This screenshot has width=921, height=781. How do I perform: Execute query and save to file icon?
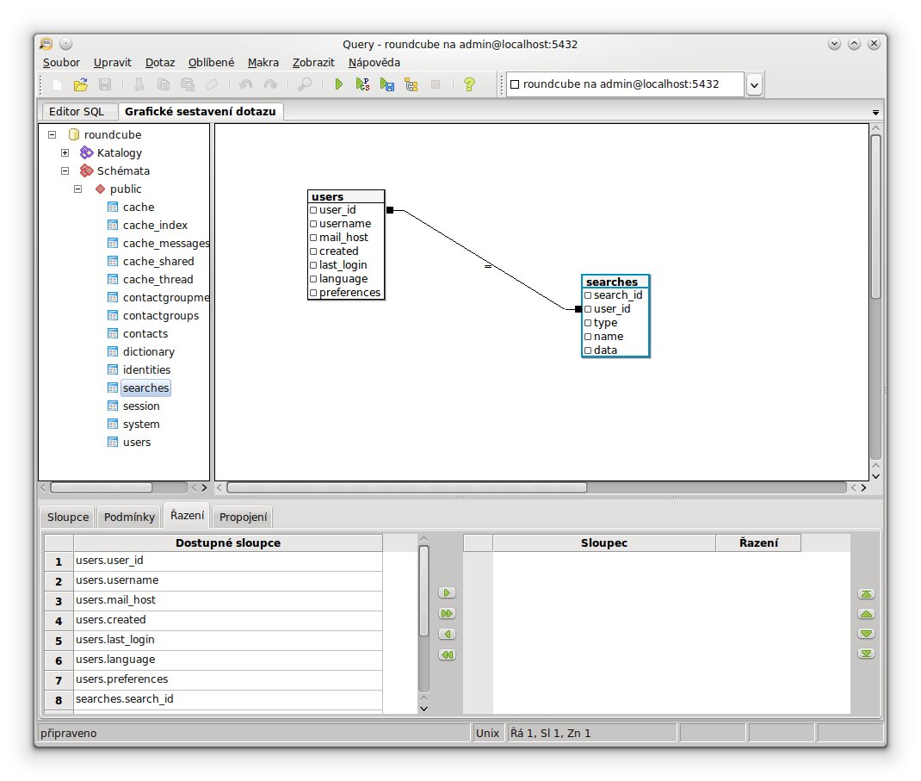[x=386, y=84]
